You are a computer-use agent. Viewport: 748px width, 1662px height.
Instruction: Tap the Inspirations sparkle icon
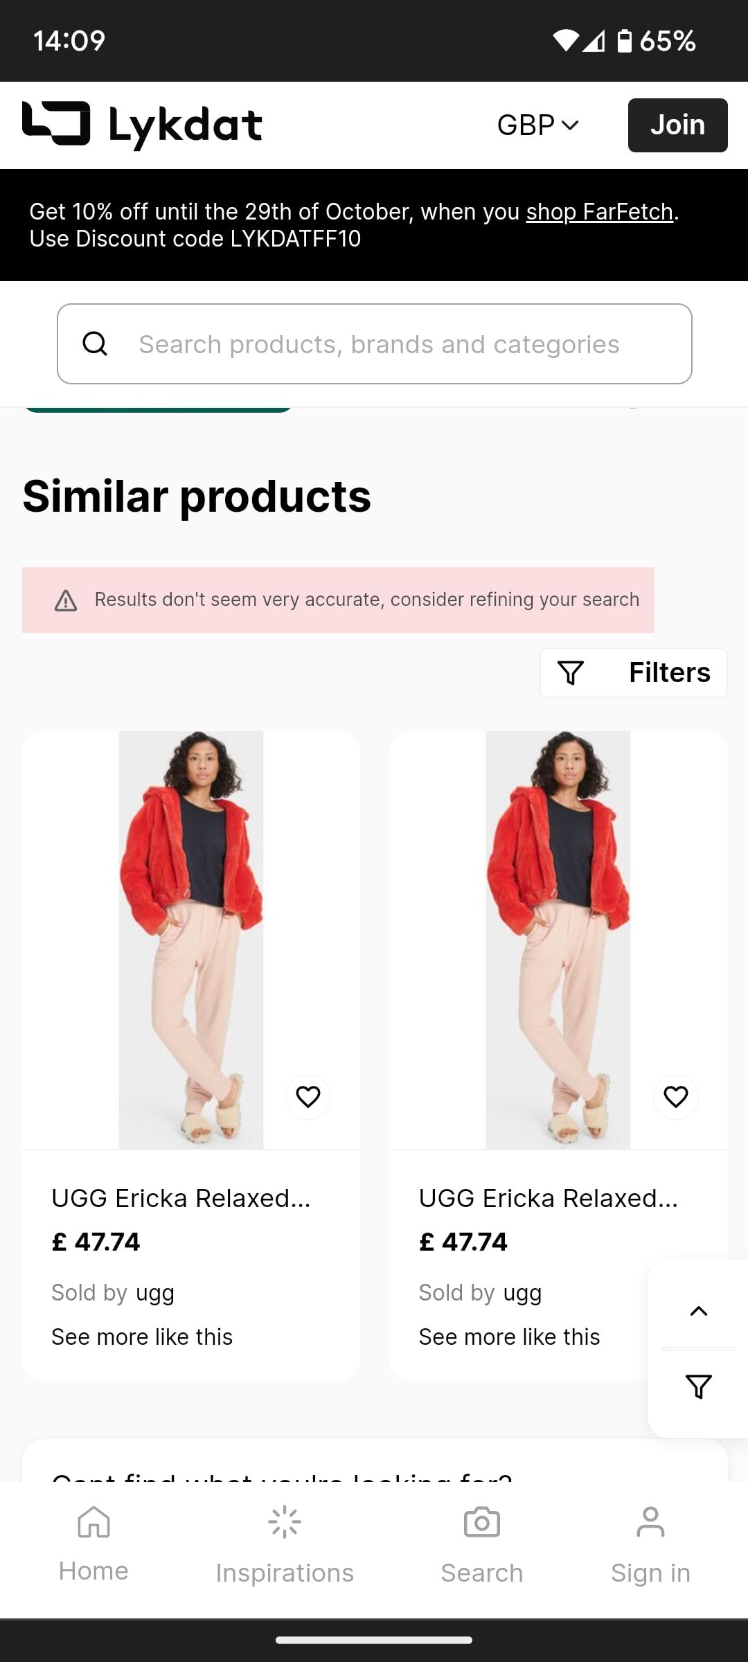click(x=284, y=1521)
